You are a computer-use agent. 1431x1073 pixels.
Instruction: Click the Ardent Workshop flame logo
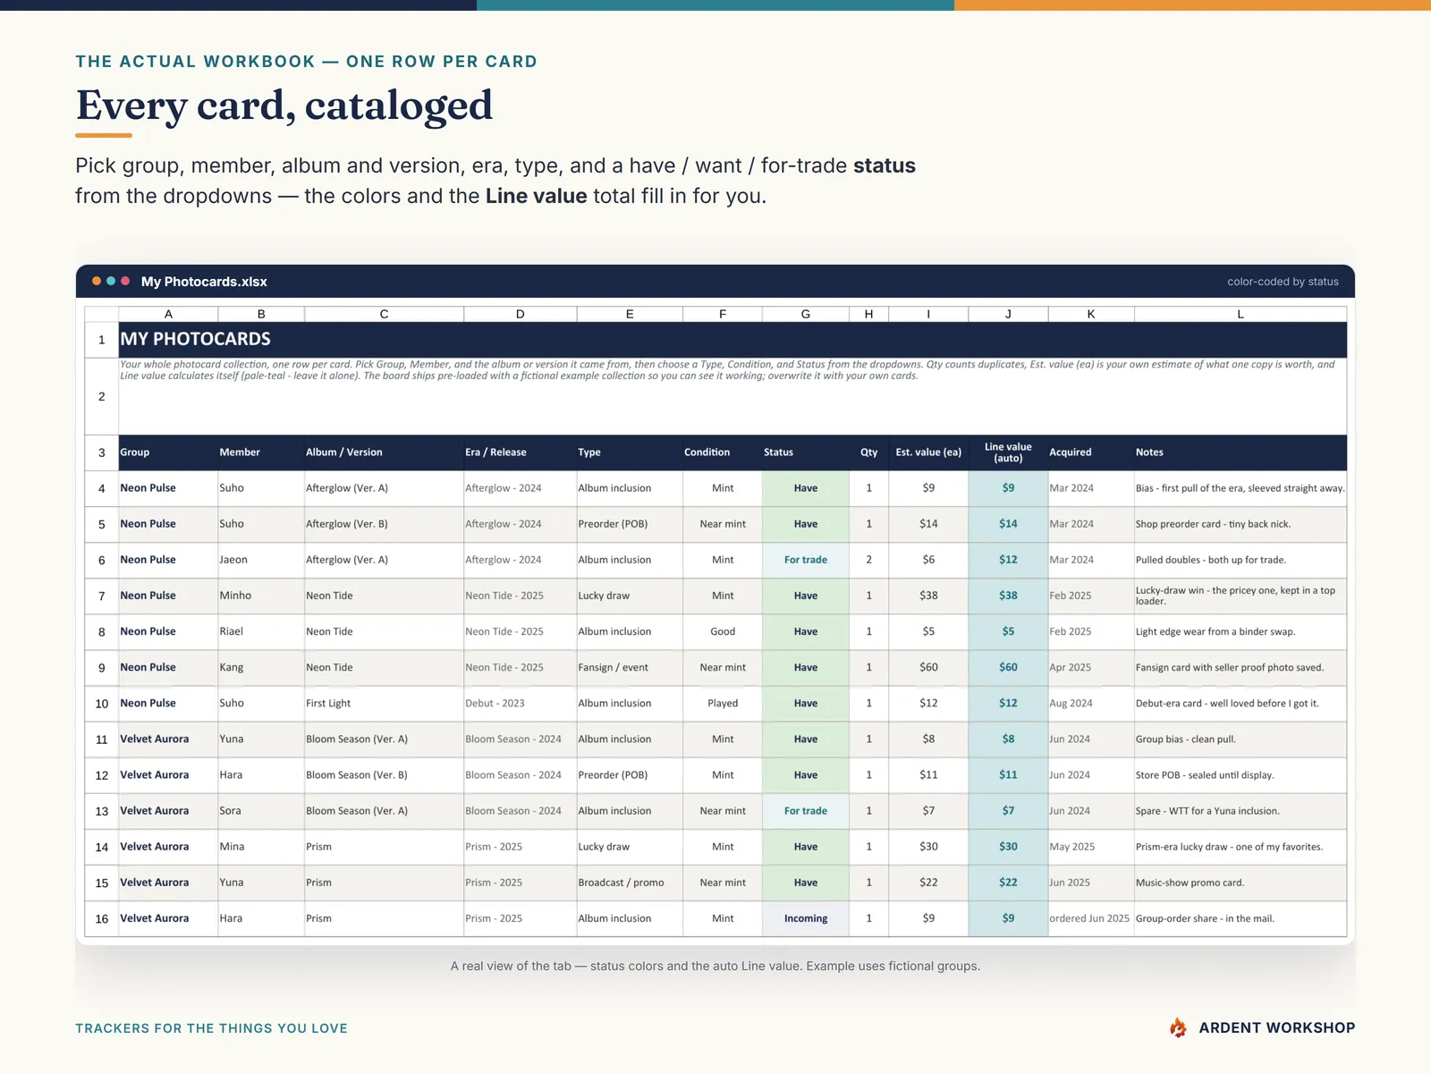click(1179, 1027)
